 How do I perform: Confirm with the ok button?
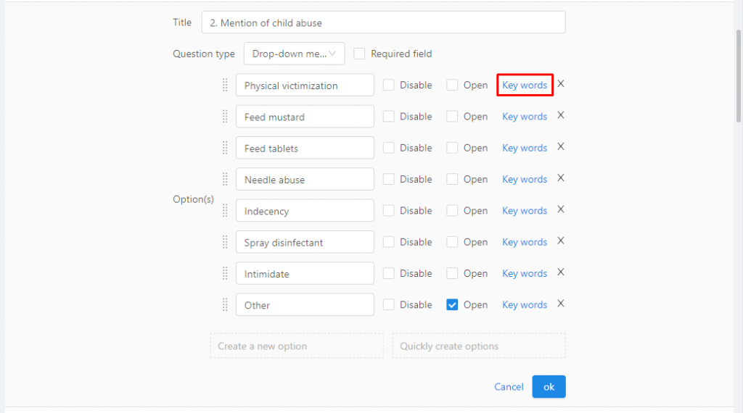(x=549, y=387)
